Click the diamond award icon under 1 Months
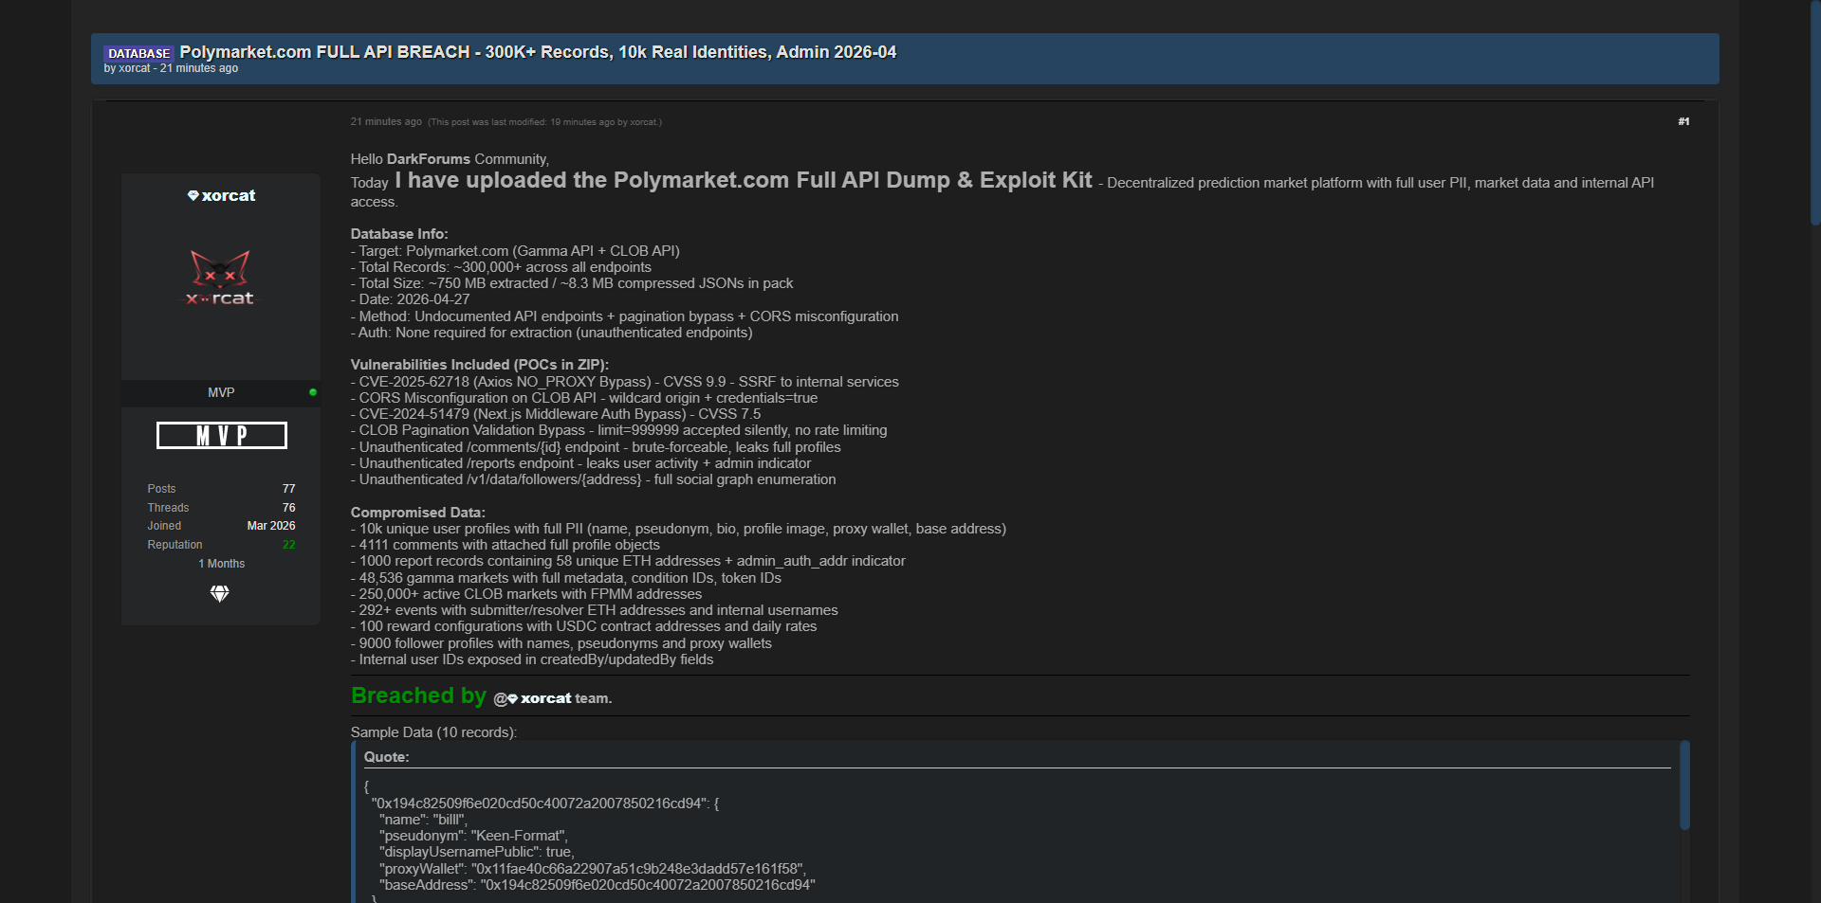The width and height of the screenshot is (1821, 903). pos(220,594)
